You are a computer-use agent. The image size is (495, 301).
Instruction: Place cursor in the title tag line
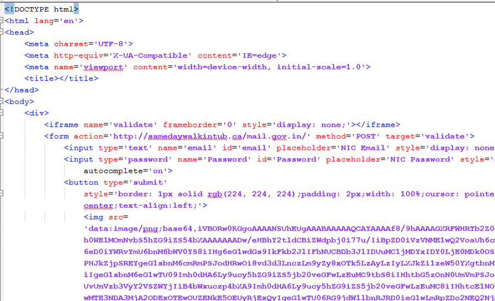(61, 78)
